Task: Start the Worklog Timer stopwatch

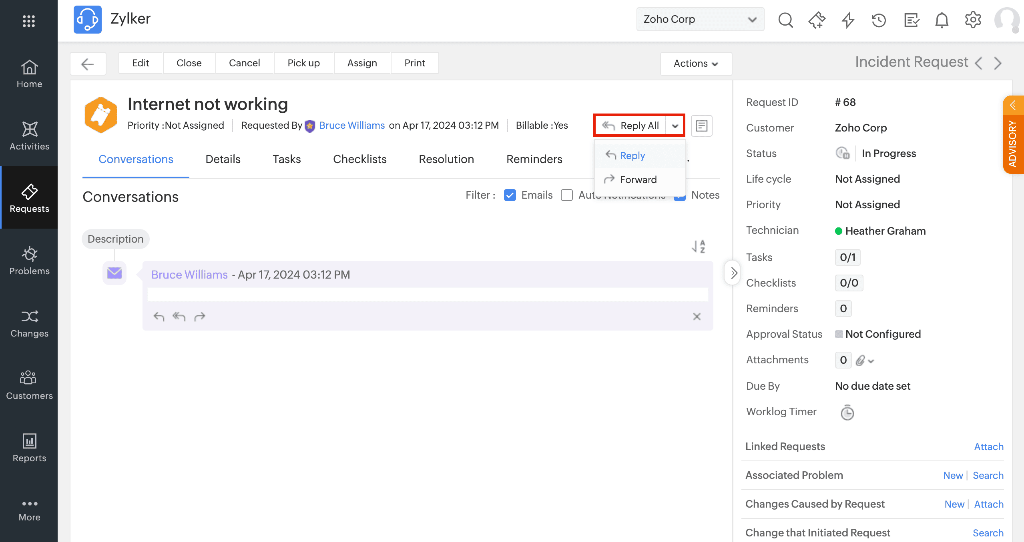Action: tap(847, 412)
